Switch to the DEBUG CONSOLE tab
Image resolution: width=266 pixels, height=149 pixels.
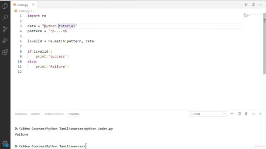click(54, 114)
